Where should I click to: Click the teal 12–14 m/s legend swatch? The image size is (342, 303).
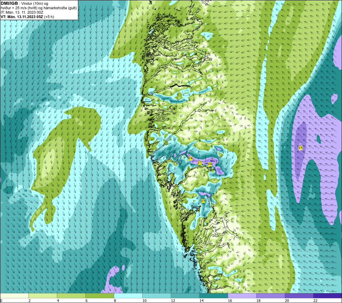(x=185, y=295)
